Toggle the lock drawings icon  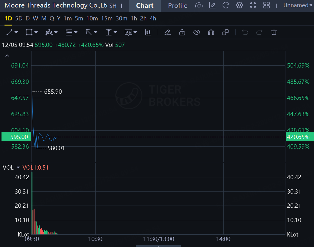click(x=182, y=32)
